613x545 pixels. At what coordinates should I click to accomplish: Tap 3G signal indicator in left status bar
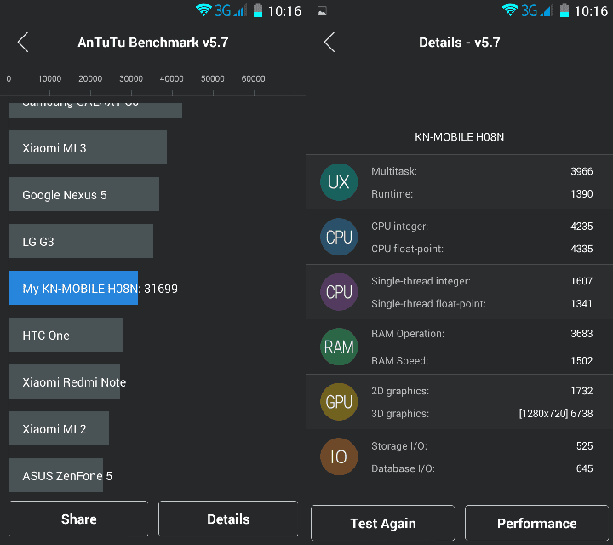(x=231, y=10)
